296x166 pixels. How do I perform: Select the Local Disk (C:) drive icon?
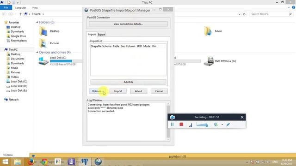(x=43, y=61)
